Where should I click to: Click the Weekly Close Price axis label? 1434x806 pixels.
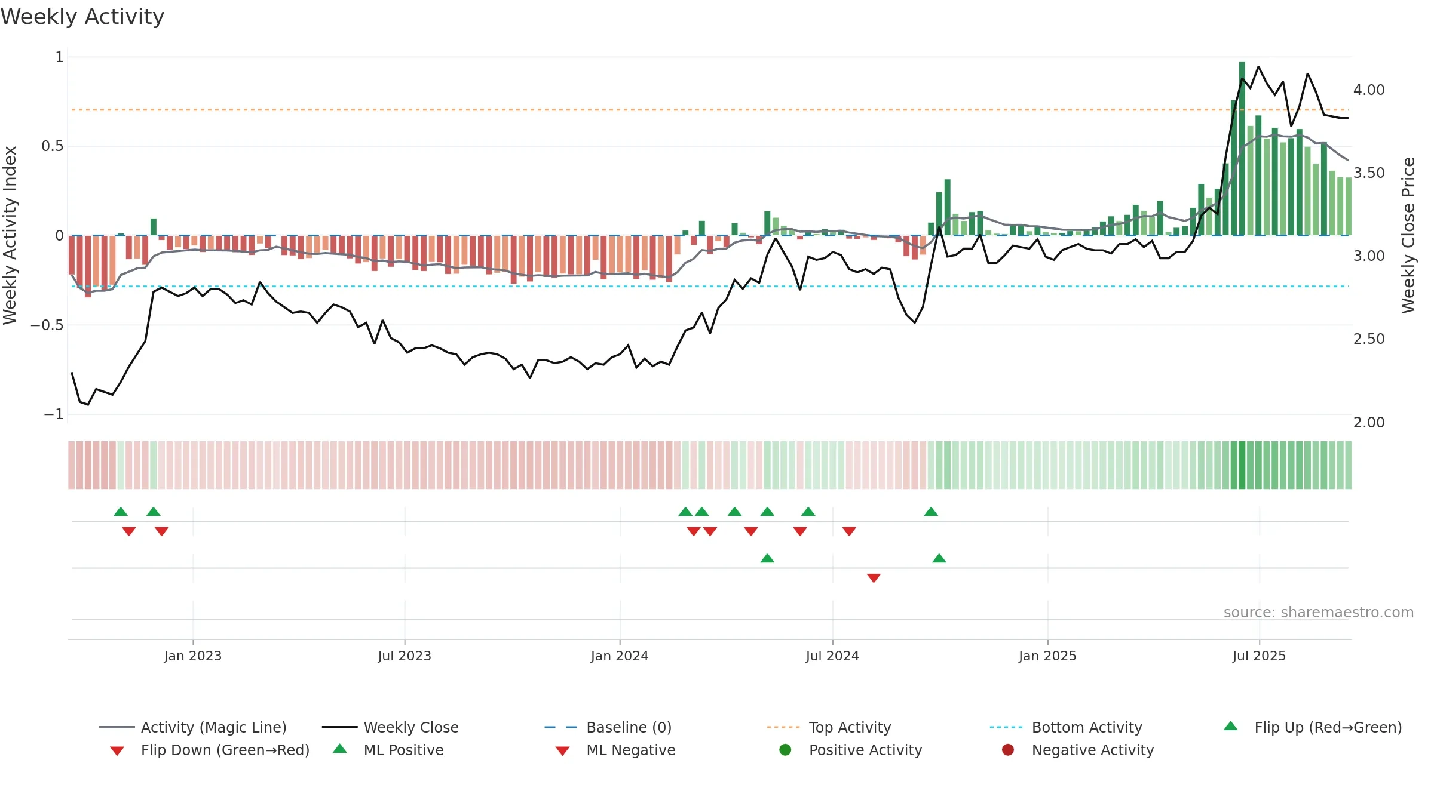(1408, 235)
